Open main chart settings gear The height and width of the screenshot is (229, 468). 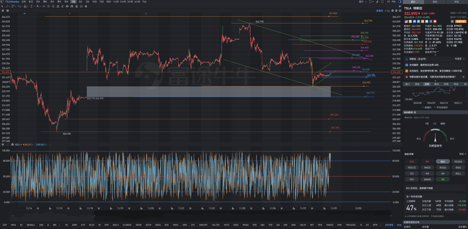[x=3, y=11]
